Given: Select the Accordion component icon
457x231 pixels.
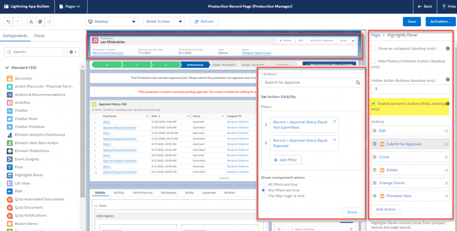Looking at the screenshot, I should click(10, 78).
